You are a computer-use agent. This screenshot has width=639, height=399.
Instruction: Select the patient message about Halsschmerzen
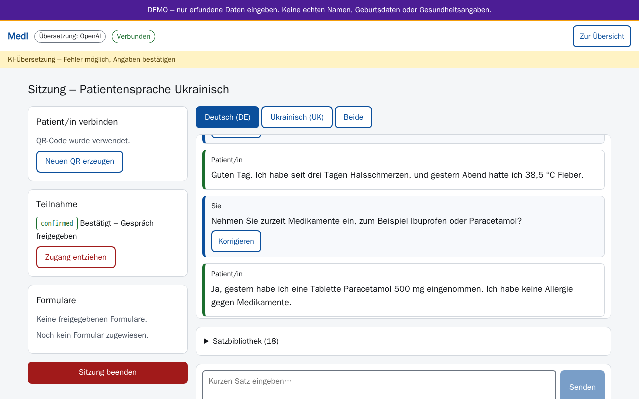click(403, 170)
